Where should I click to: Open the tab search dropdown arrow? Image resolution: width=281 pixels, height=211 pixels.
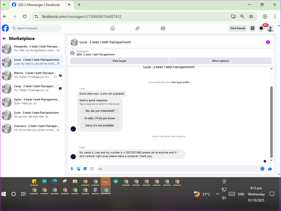coord(4,5)
